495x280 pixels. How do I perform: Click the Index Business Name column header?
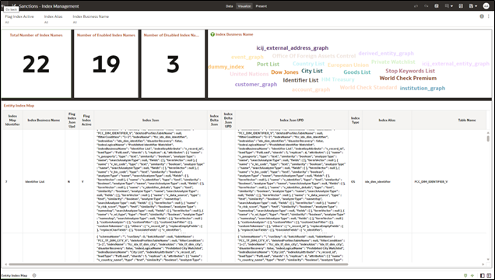[44, 120]
